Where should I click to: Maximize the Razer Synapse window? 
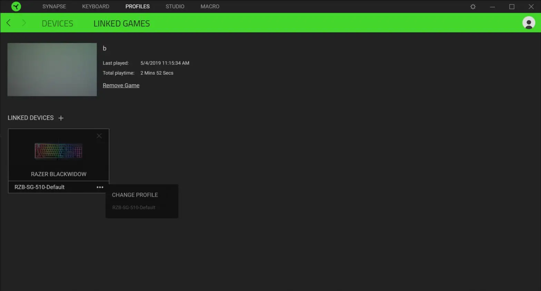[512, 7]
